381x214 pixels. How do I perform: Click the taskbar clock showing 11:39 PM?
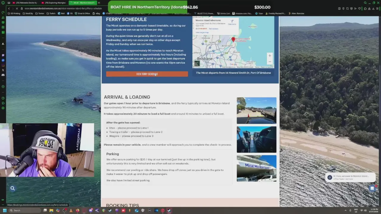[x=374, y=210]
